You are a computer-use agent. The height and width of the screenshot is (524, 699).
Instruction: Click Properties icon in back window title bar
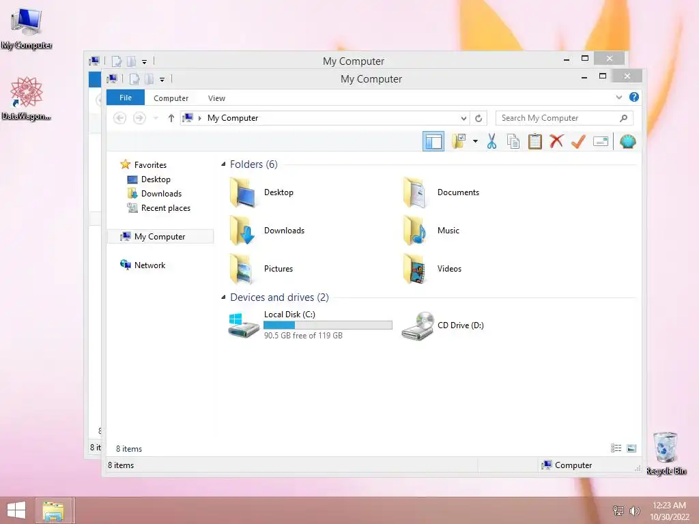click(x=116, y=61)
